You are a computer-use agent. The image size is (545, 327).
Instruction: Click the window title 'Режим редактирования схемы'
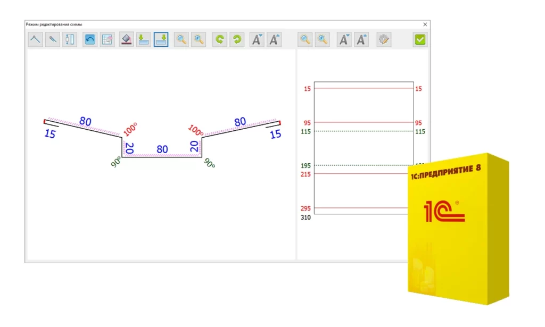click(x=54, y=24)
